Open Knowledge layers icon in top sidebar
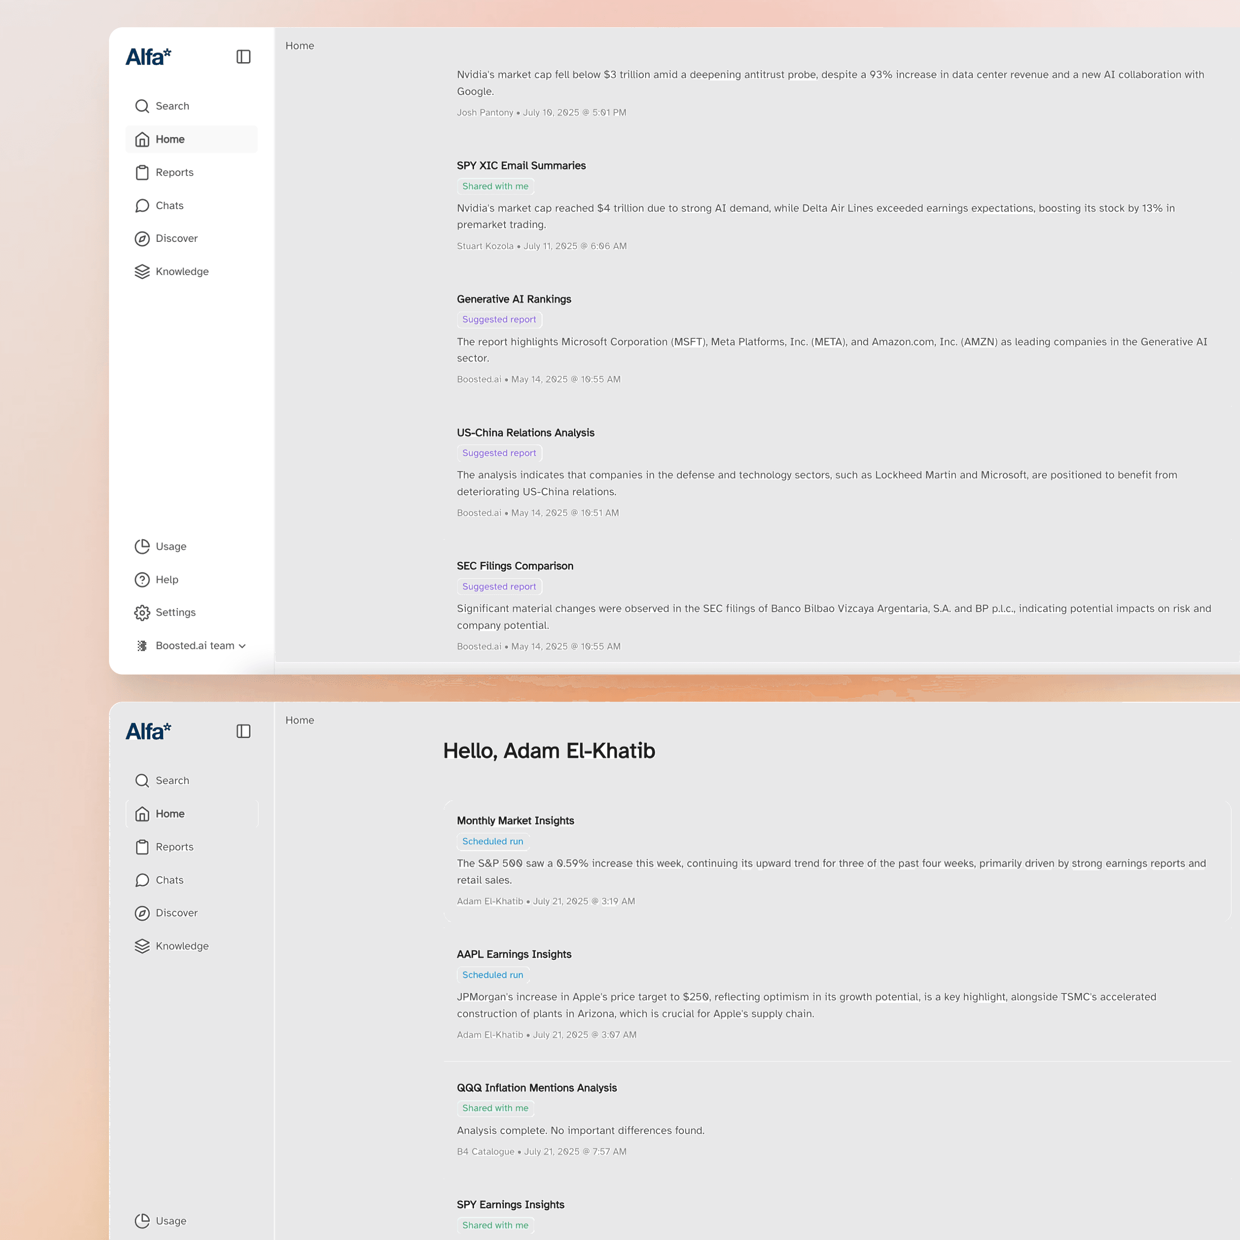 142,272
